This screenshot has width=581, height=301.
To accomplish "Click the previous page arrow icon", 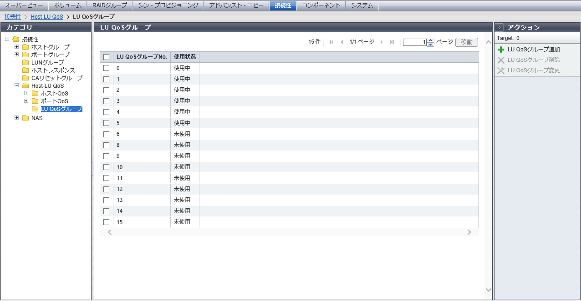I will [x=341, y=42].
